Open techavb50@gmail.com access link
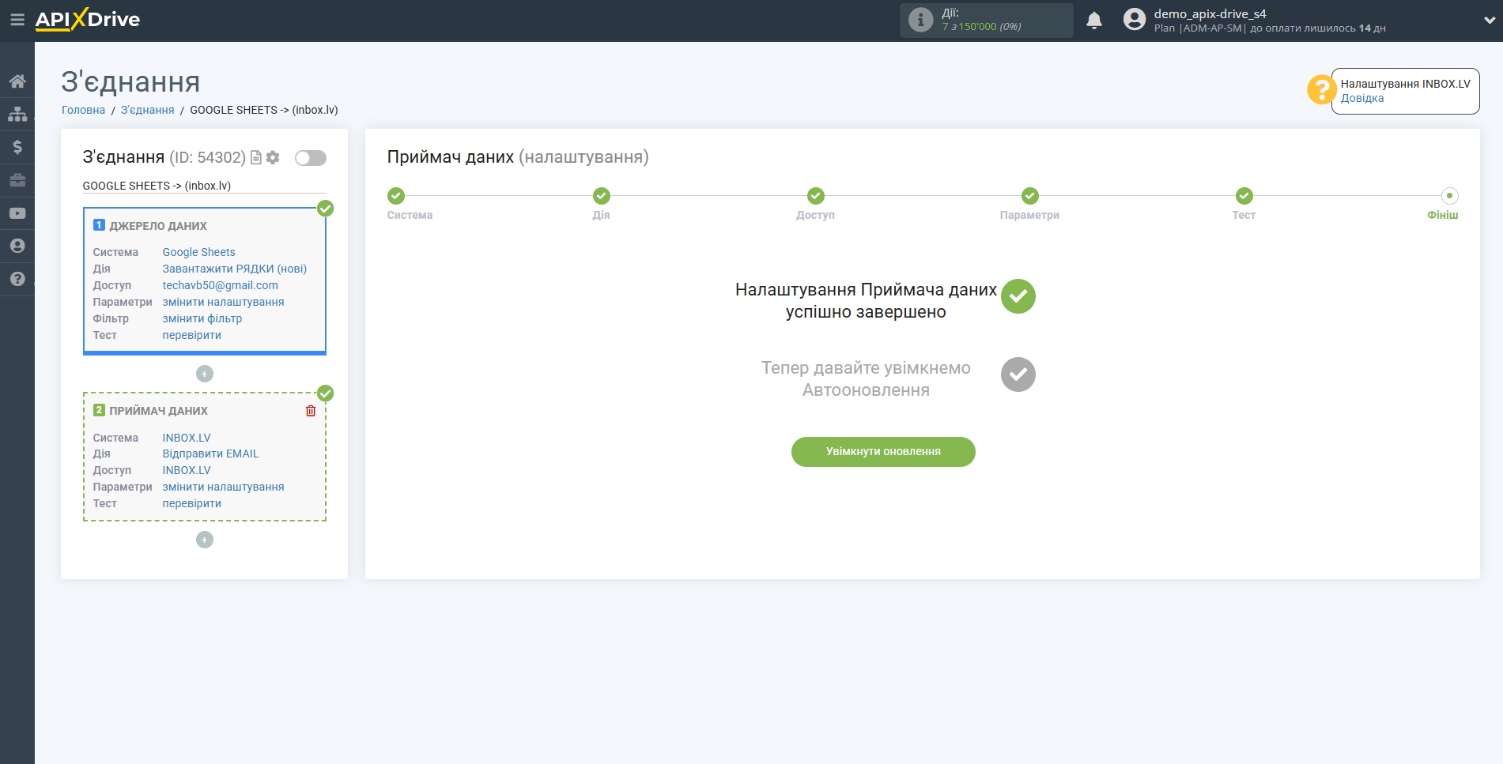The width and height of the screenshot is (1503, 764). [x=220, y=285]
